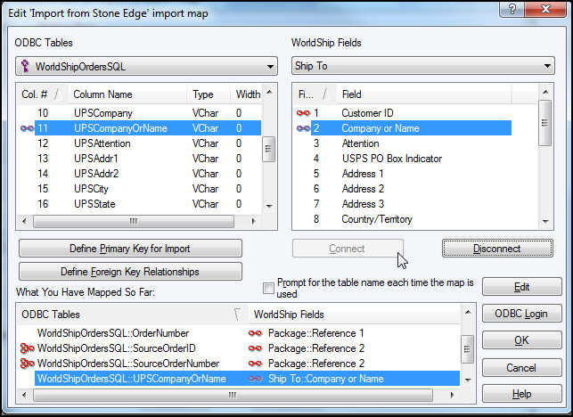Viewport: 573px width, 417px height.
Task: Click the WorldShip Fields list scroll up arrow
Action: [545, 92]
